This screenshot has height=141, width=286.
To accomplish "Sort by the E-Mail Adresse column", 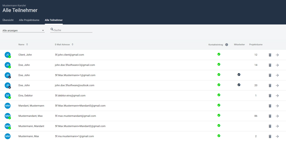I will [64, 45].
